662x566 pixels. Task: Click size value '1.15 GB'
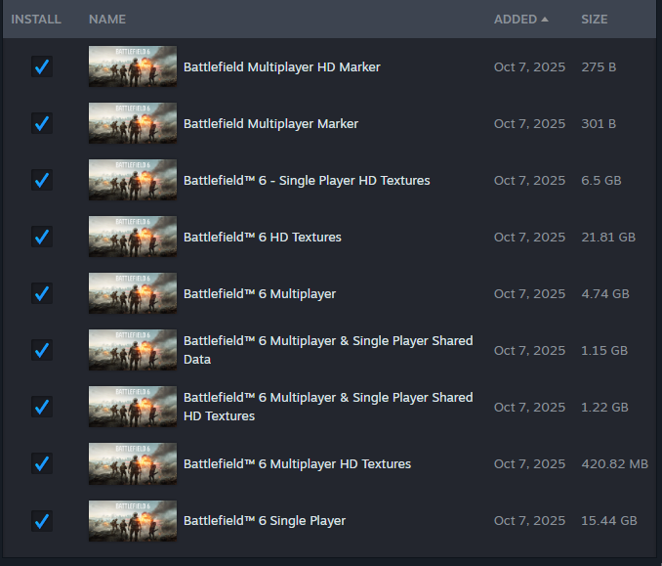[x=604, y=350]
